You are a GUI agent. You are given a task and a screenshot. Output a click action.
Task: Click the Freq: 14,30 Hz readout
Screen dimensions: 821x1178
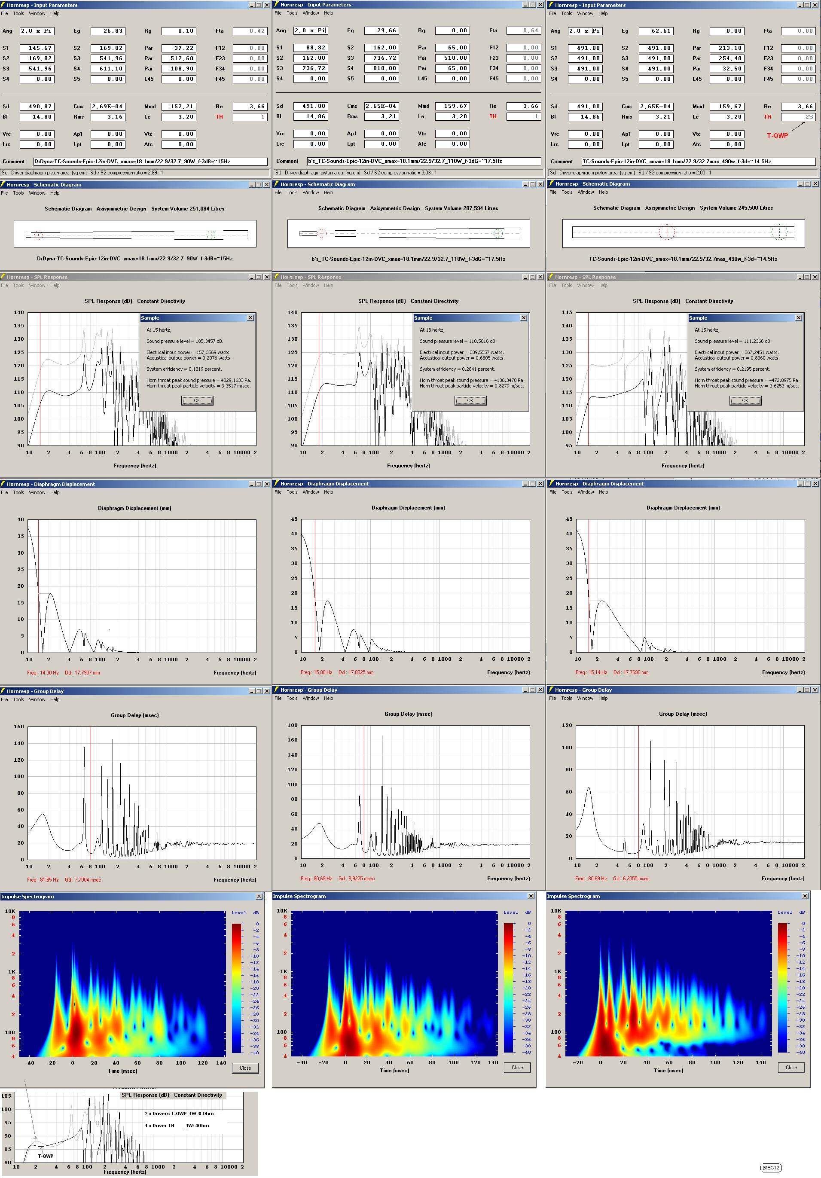tap(43, 673)
